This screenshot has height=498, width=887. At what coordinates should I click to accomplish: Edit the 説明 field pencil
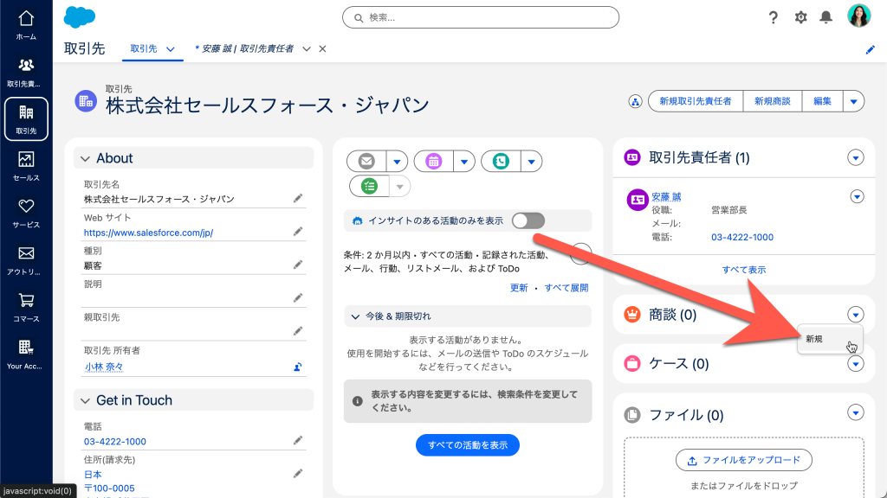(x=298, y=298)
